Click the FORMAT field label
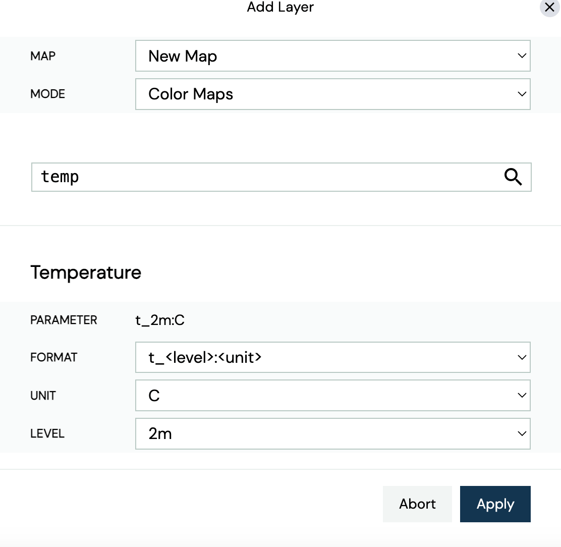The height and width of the screenshot is (547, 561). pyautogui.click(x=53, y=357)
